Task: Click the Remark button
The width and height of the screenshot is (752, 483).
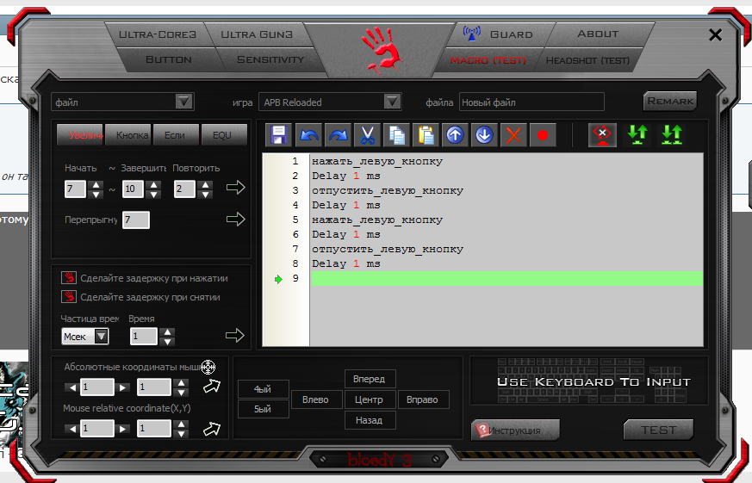Action: (x=670, y=101)
